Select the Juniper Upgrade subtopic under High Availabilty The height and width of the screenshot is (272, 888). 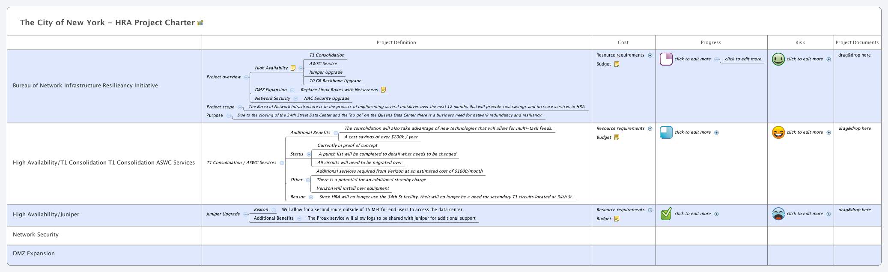pyautogui.click(x=325, y=72)
